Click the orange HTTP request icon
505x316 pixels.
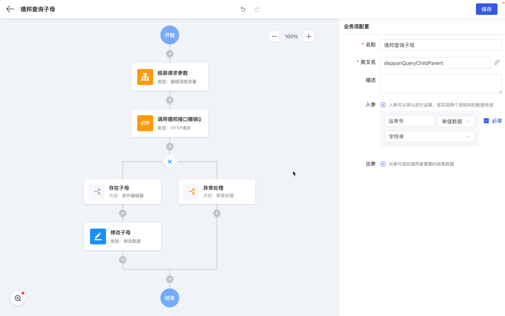tap(145, 123)
